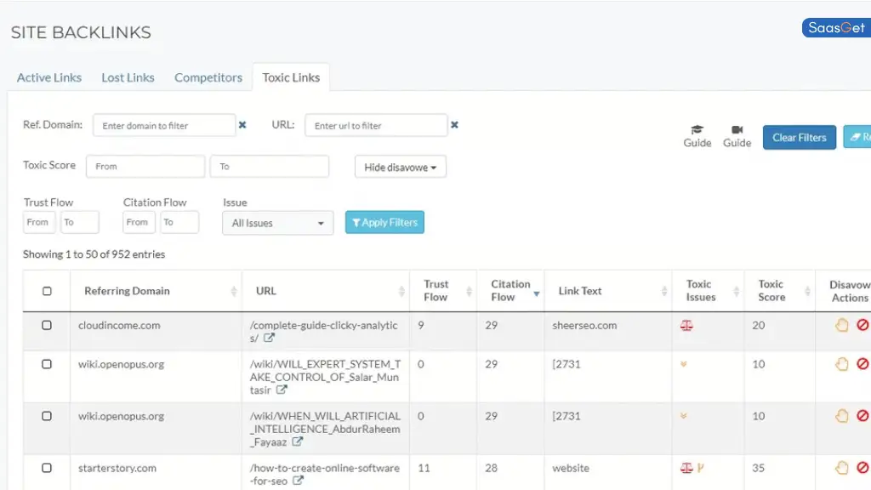Screen dimensions: 871x490
Task: Click the Clear Filters button
Action: click(x=799, y=137)
